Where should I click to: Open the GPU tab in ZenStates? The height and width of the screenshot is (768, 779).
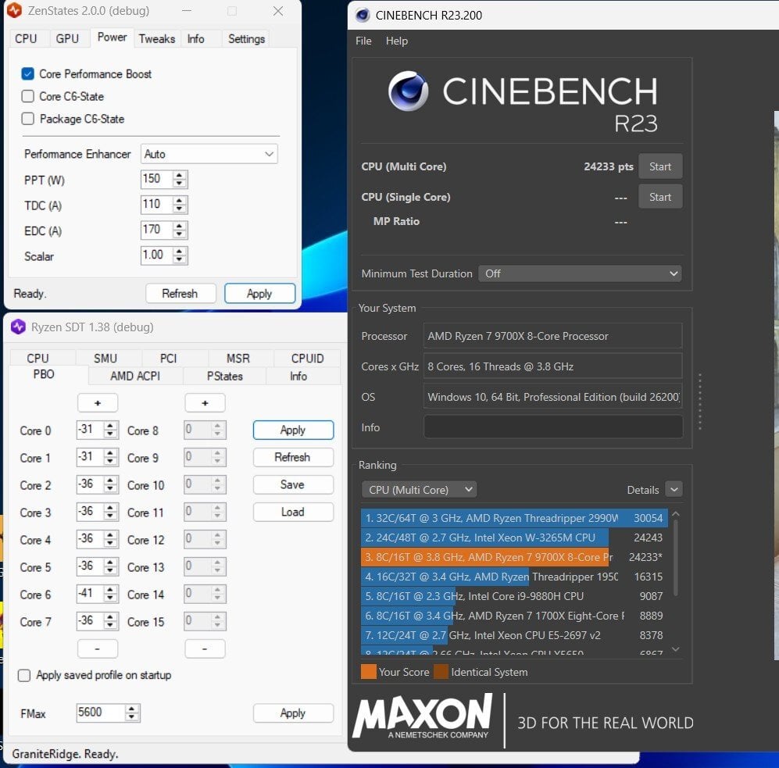(x=67, y=39)
